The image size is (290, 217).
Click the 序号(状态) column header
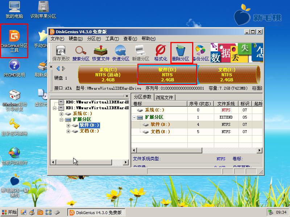(200, 104)
